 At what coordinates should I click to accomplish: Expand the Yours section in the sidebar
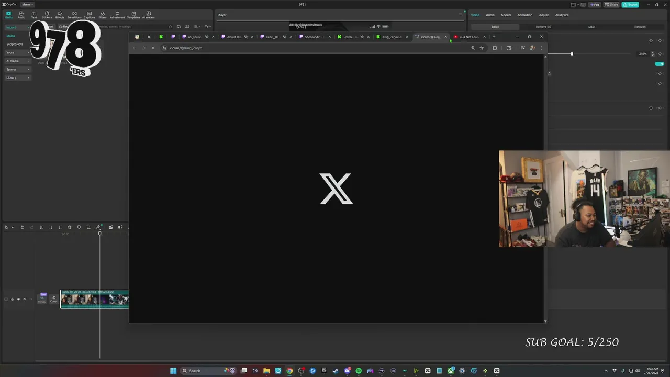pyautogui.click(x=17, y=52)
